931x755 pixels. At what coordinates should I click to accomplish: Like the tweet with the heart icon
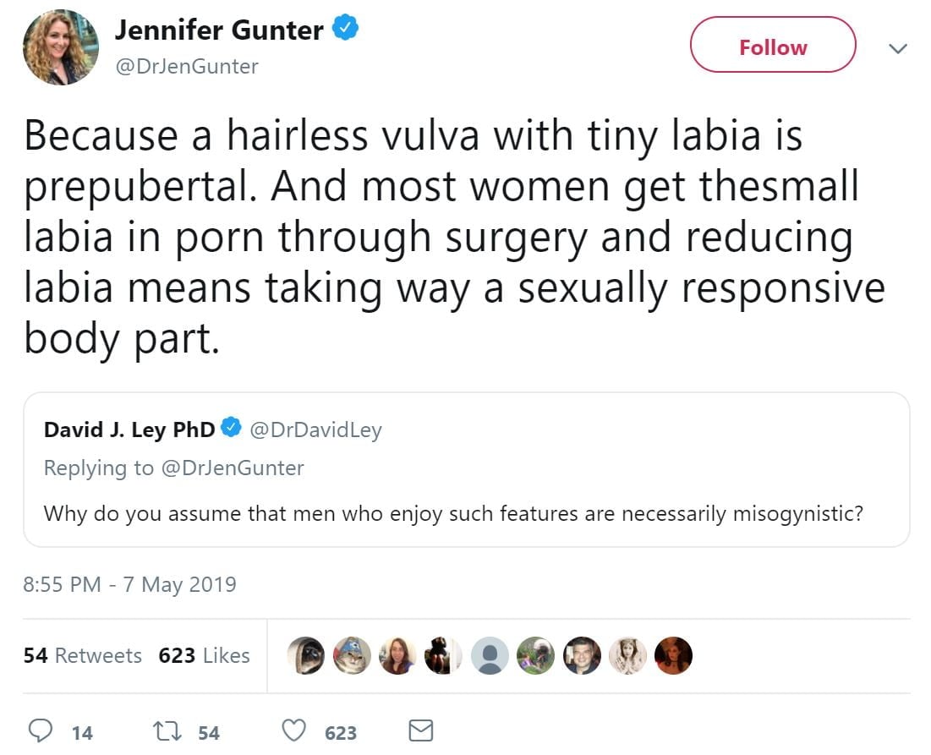[293, 731]
